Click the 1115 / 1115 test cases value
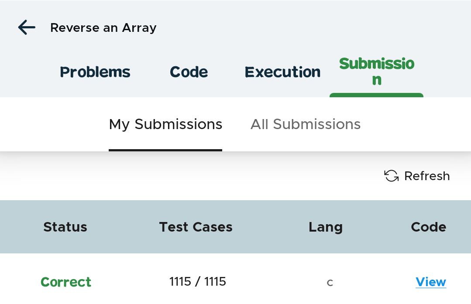 coord(197,282)
